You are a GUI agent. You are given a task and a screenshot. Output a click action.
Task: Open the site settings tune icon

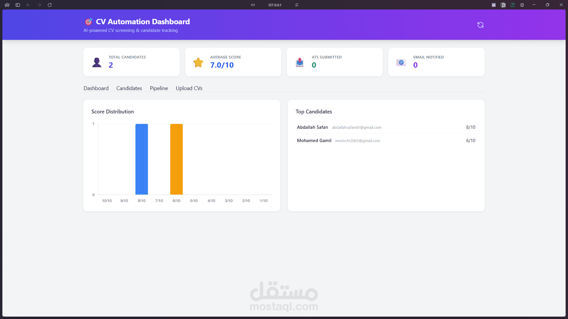tap(297, 5)
